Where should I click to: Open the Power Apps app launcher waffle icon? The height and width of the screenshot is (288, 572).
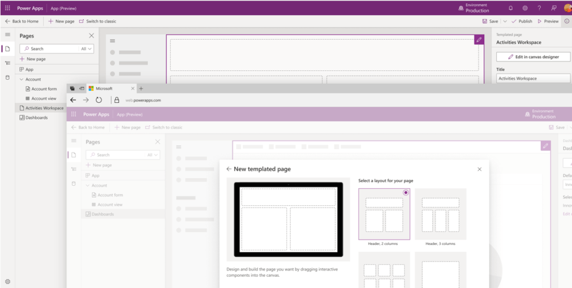[x=8, y=8]
